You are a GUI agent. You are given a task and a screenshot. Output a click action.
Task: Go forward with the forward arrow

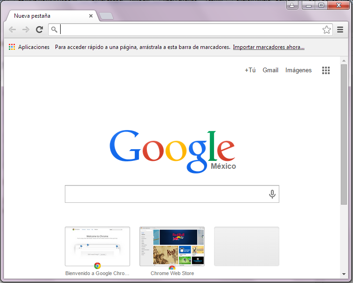pos(26,29)
